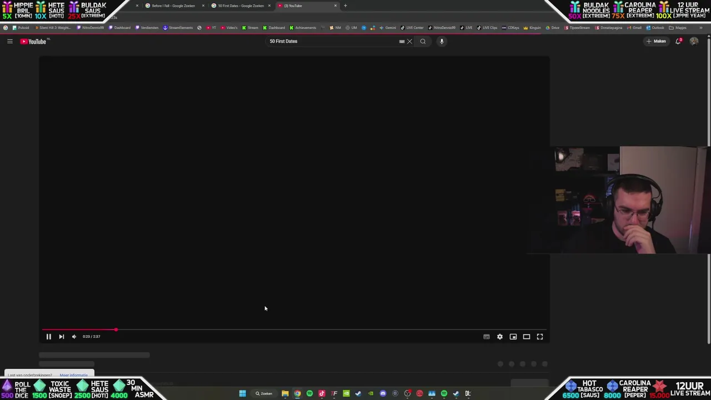The height and width of the screenshot is (400, 711).
Task: Clear the search query
Action: (410, 41)
